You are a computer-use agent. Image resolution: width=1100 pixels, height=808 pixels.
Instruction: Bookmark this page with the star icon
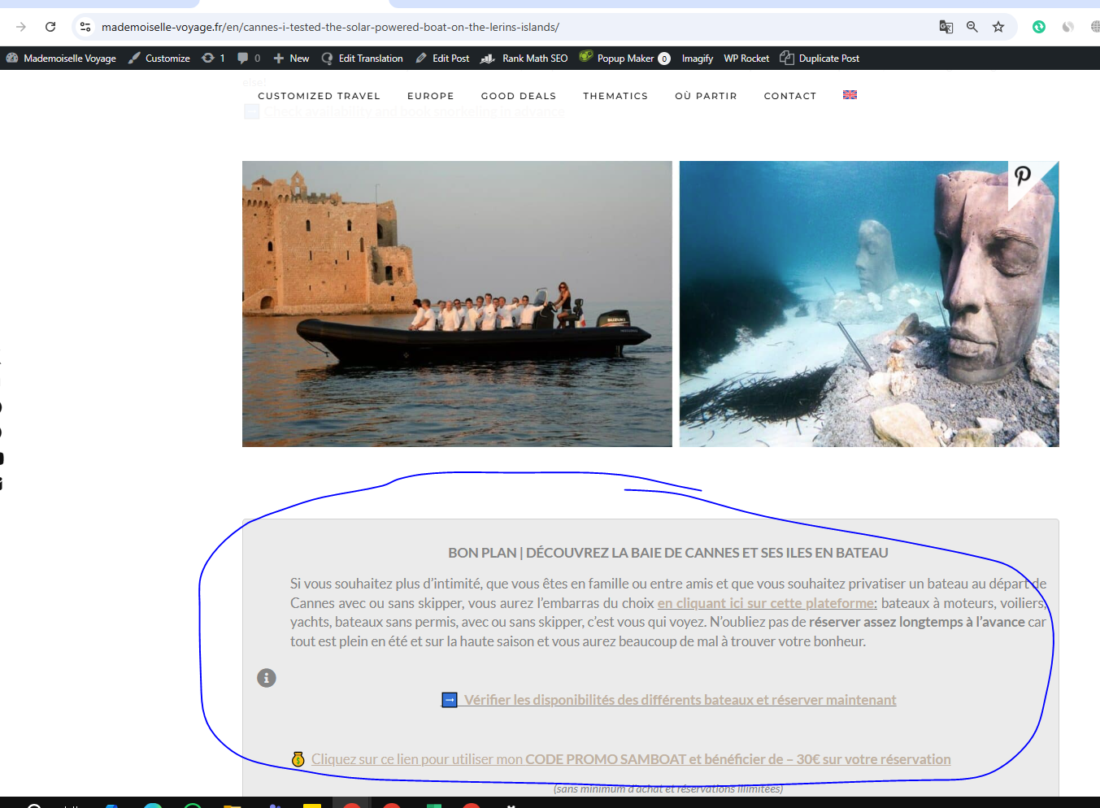tap(998, 27)
